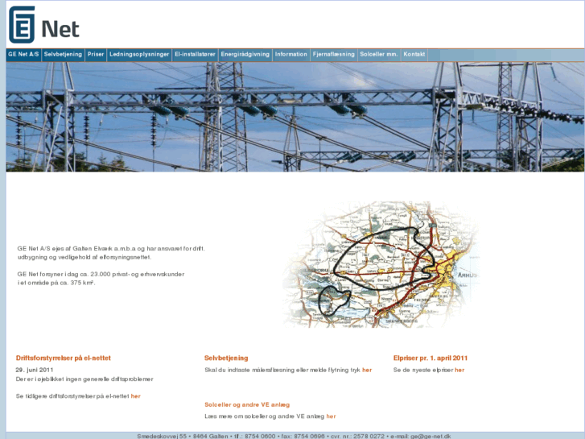Screen dimensions: 585x439
Task: Open the Selvbetjening menu item
Action: point(63,55)
